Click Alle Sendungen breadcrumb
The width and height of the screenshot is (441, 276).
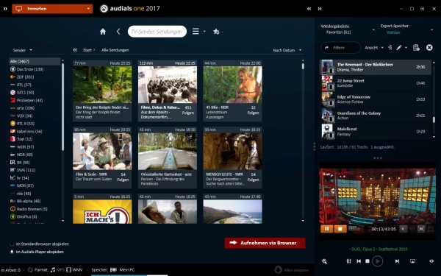(115, 50)
